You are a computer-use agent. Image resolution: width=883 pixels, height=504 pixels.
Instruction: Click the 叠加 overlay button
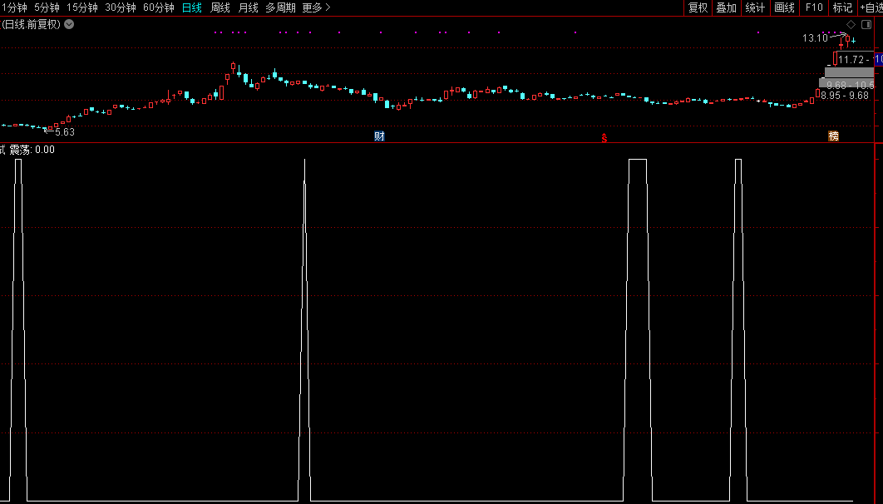pyautogui.click(x=726, y=7)
